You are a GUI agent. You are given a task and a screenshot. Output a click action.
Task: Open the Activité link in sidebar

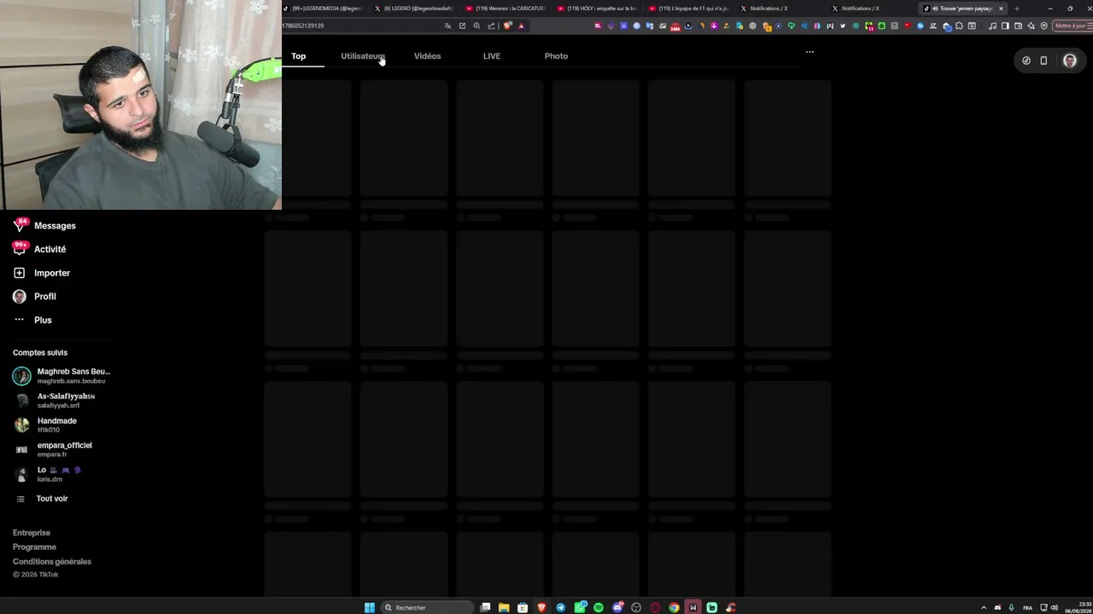(50, 249)
